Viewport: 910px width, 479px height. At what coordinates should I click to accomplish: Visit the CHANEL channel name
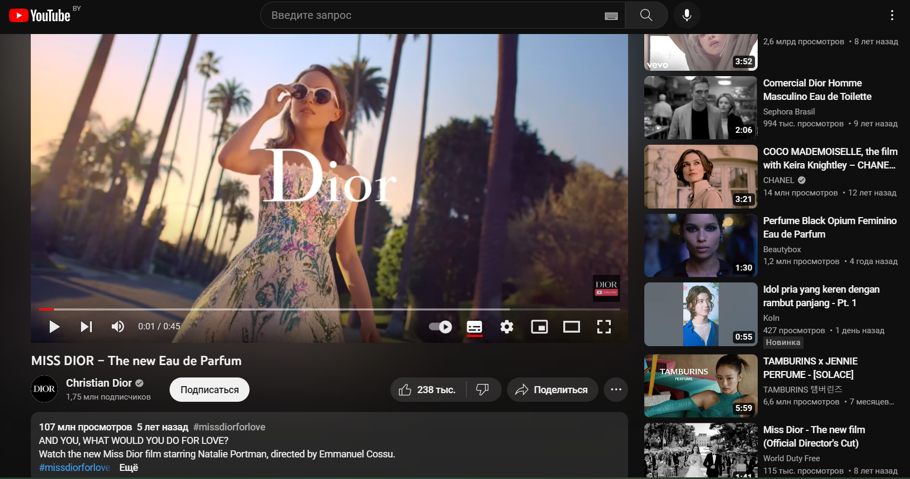(x=779, y=180)
